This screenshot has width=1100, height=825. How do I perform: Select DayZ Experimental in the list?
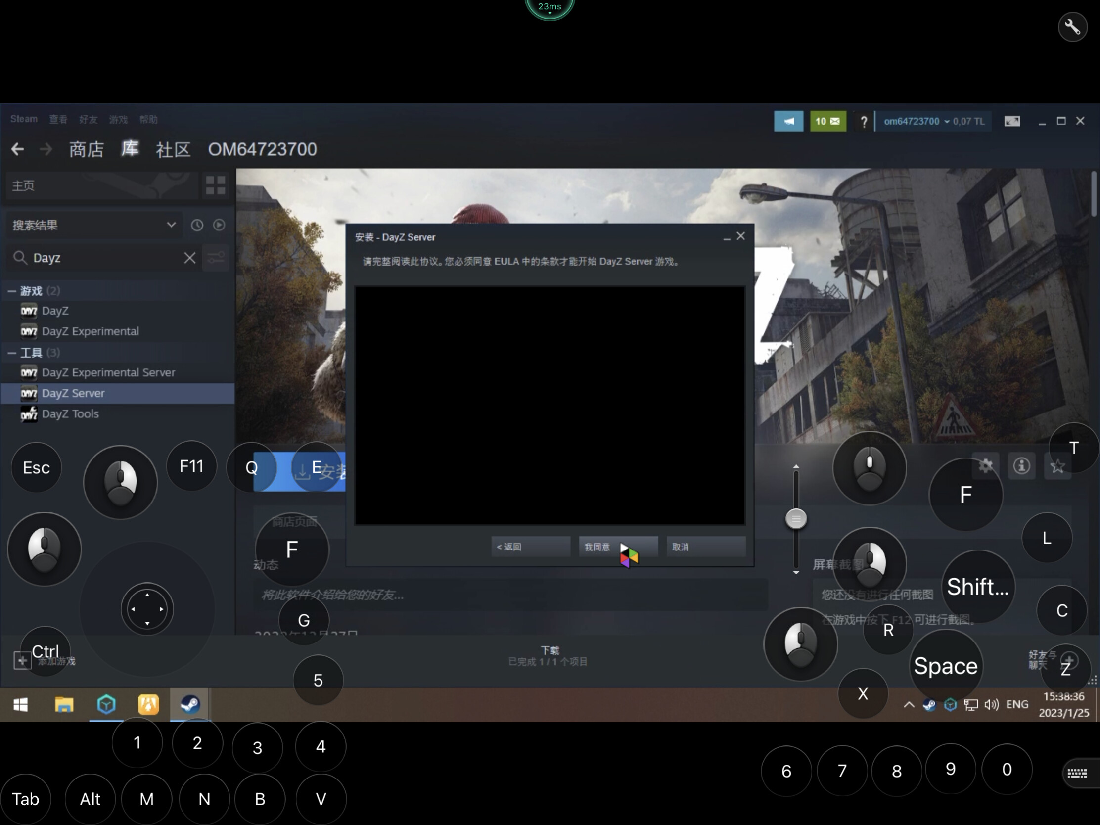pos(118,331)
